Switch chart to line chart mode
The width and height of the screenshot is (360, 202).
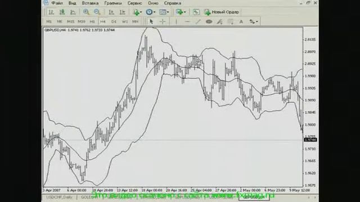pyautogui.click(x=73, y=12)
